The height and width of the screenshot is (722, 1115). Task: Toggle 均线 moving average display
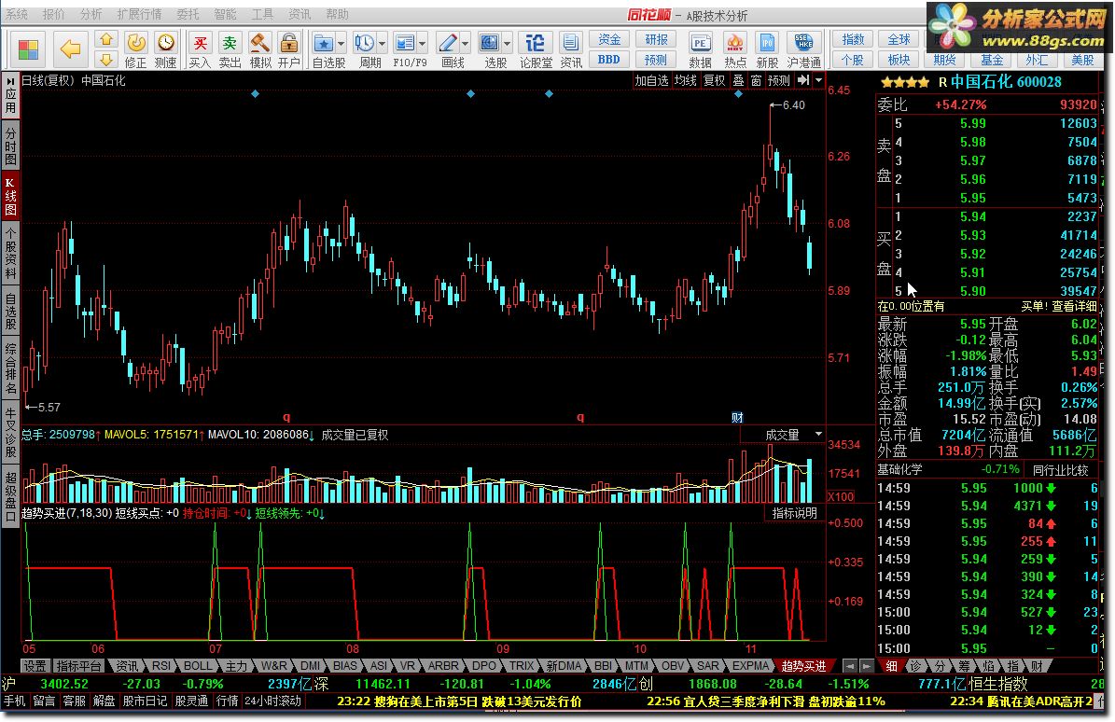[x=686, y=80]
